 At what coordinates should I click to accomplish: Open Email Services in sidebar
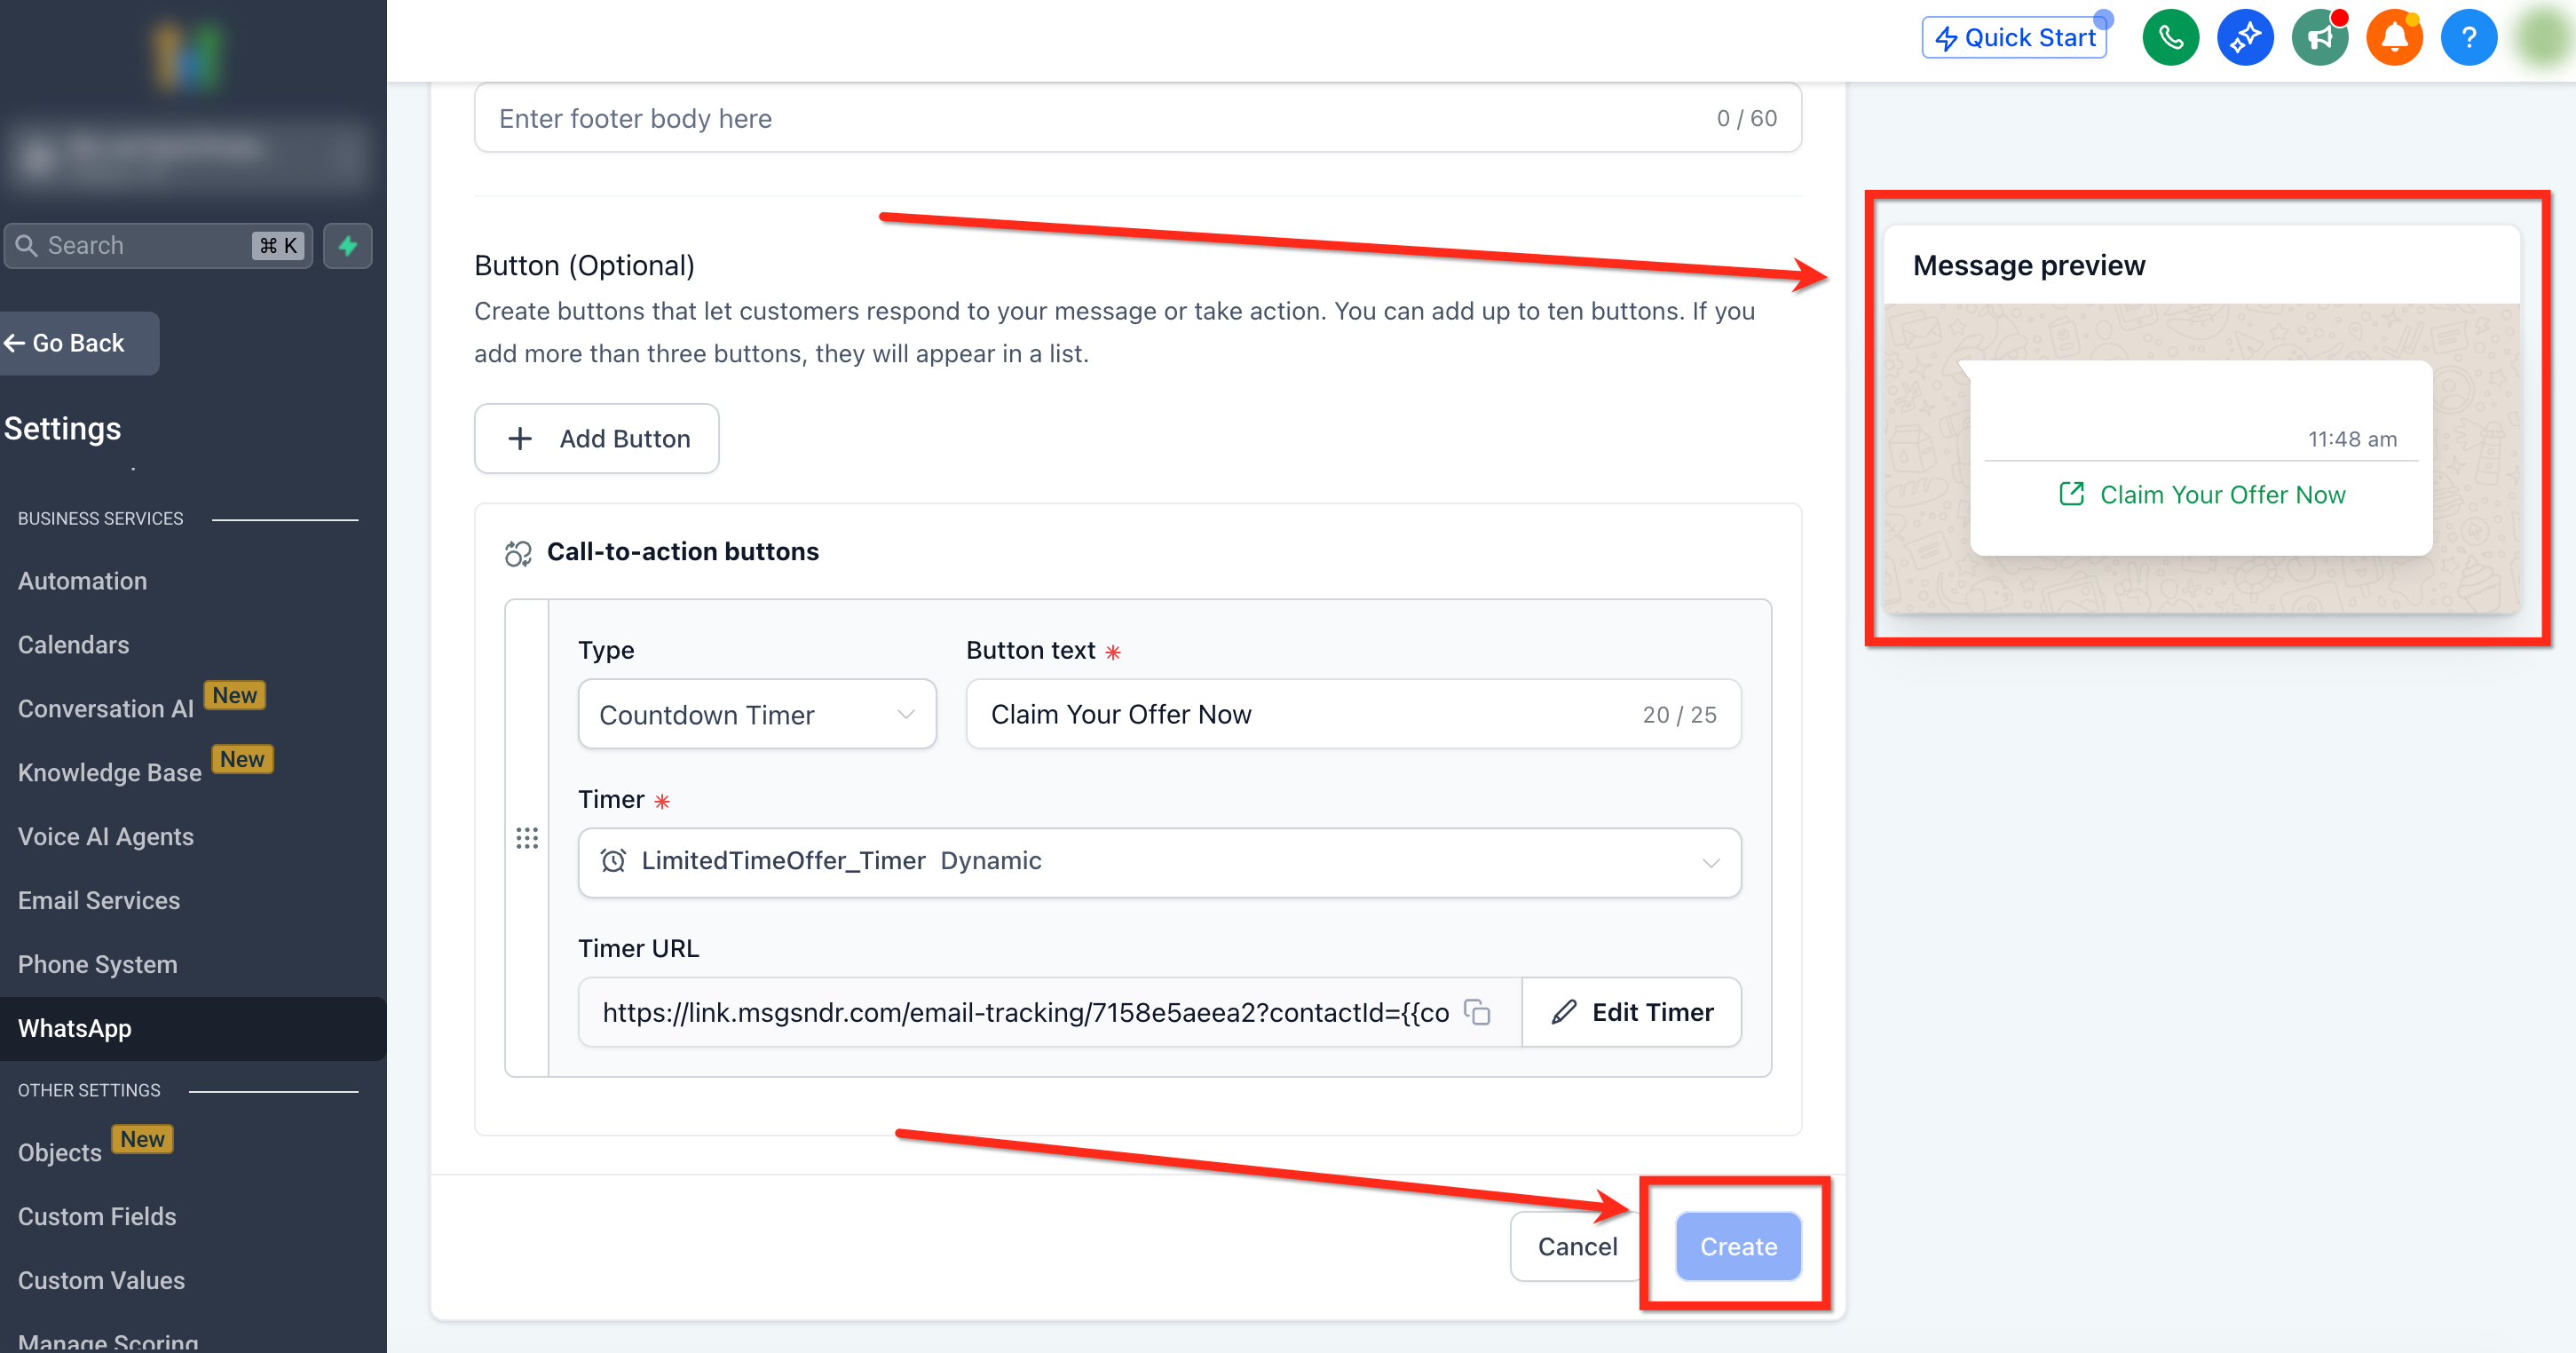[99, 900]
